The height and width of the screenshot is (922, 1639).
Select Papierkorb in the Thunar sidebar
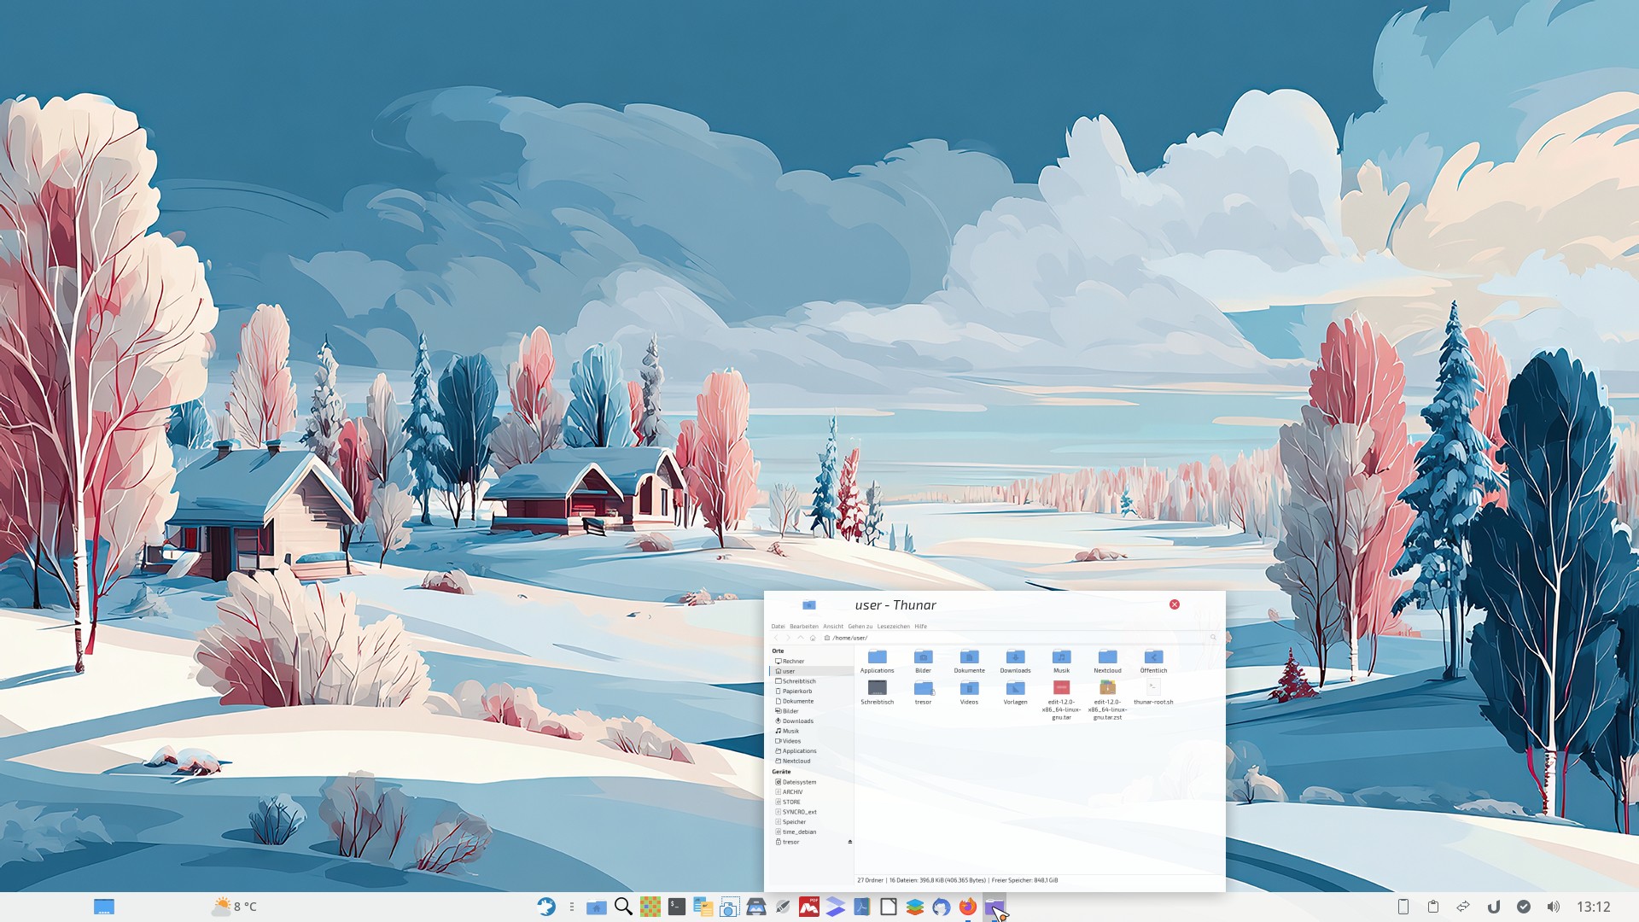pyautogui.click(x=796, y=691)
